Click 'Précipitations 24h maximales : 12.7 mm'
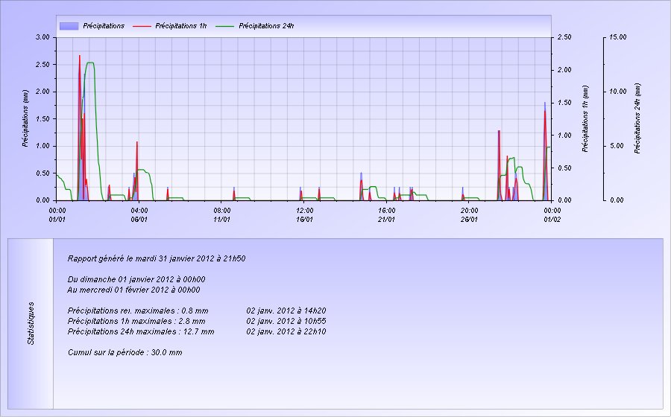 click(141, 331)
